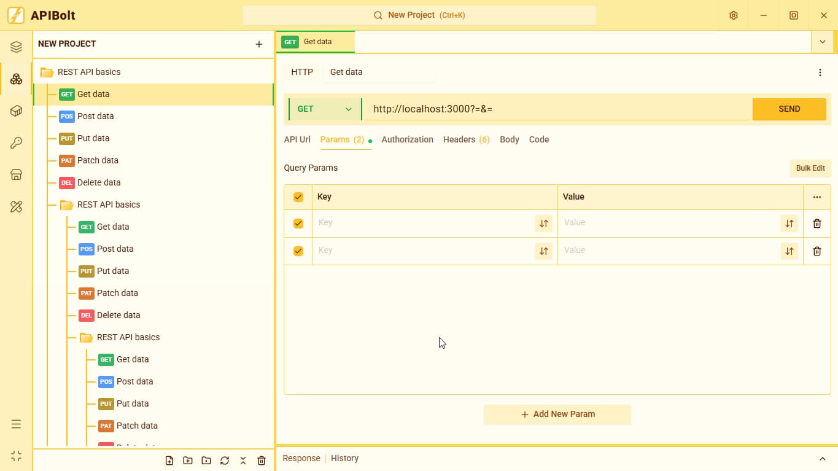The height and width of the screenshot is (471, 838).
Task: Click the swap arrows icon in first Key field
Action: (544, 224)
